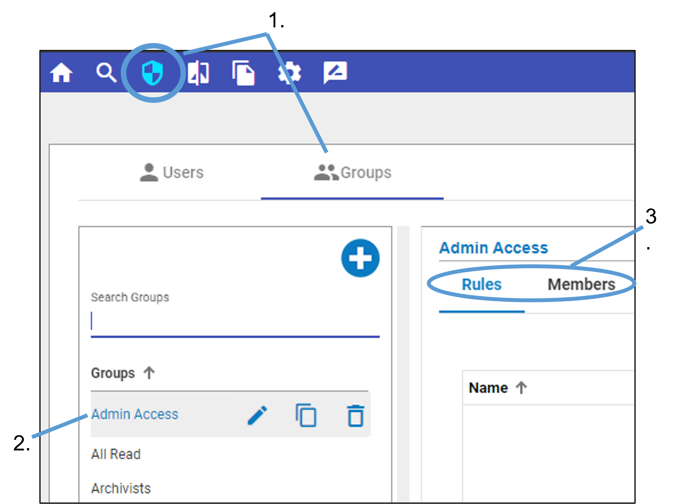Sort rules by Name column header
The width and height of the screenshot is (675, 504).
click(489, 388)
